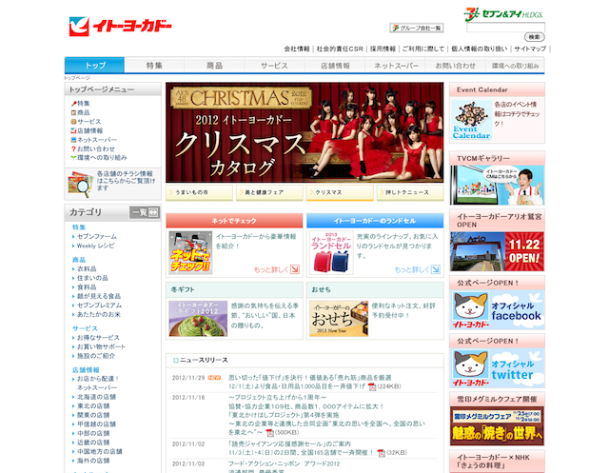
Task: Click the カテゴリ 一覧 button
Action: point(145,212)
